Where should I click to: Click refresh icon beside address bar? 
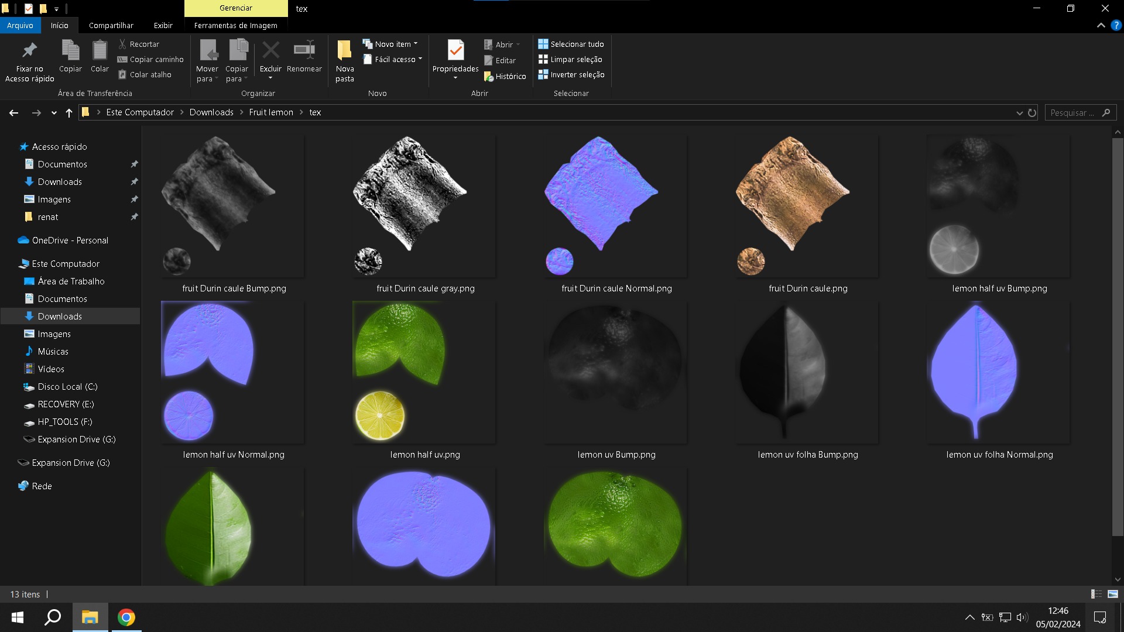1032,112
